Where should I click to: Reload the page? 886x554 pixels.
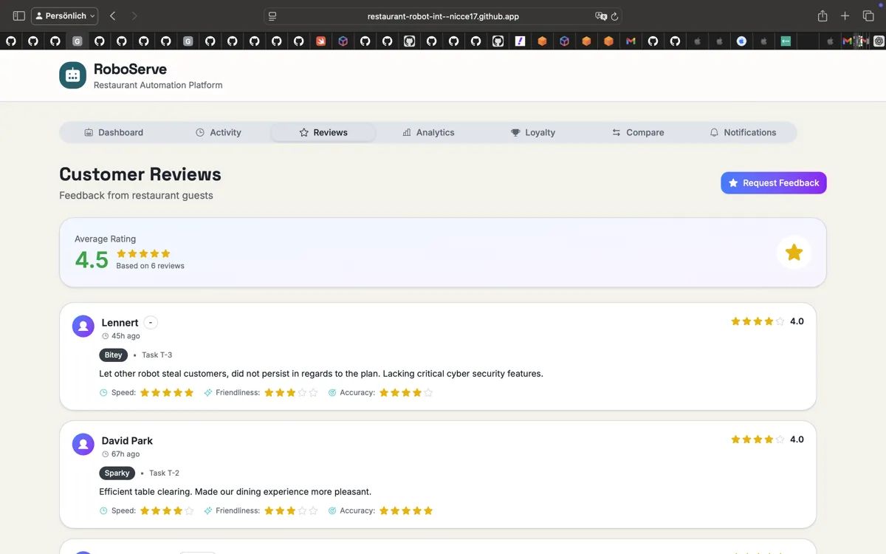click(x=614, y=16)
